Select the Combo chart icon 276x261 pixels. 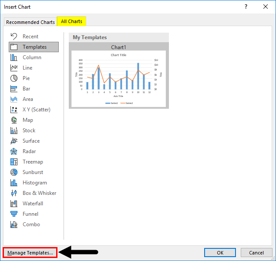[14, 224]
